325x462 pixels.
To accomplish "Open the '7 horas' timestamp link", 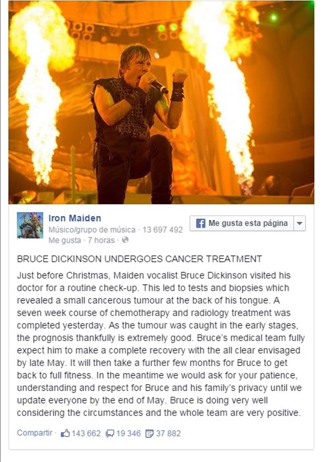I will [101, 240].
